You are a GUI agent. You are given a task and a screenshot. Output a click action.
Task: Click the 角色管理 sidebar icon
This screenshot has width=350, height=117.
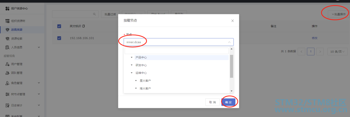coord(7,83)
